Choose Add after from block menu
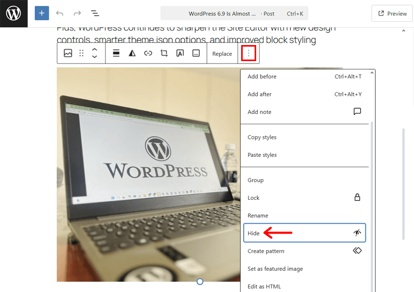This screenshot has height=292, width=414. 304,94
